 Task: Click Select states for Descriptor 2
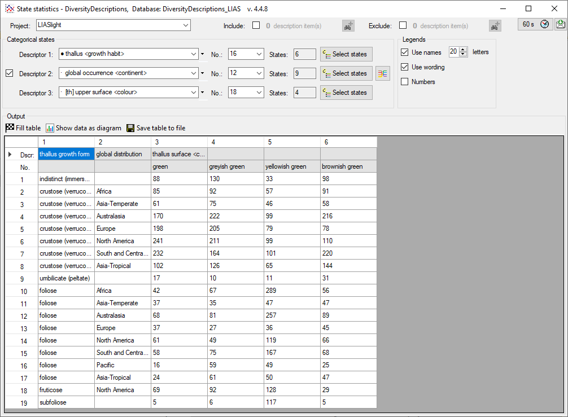coord(346,73)
